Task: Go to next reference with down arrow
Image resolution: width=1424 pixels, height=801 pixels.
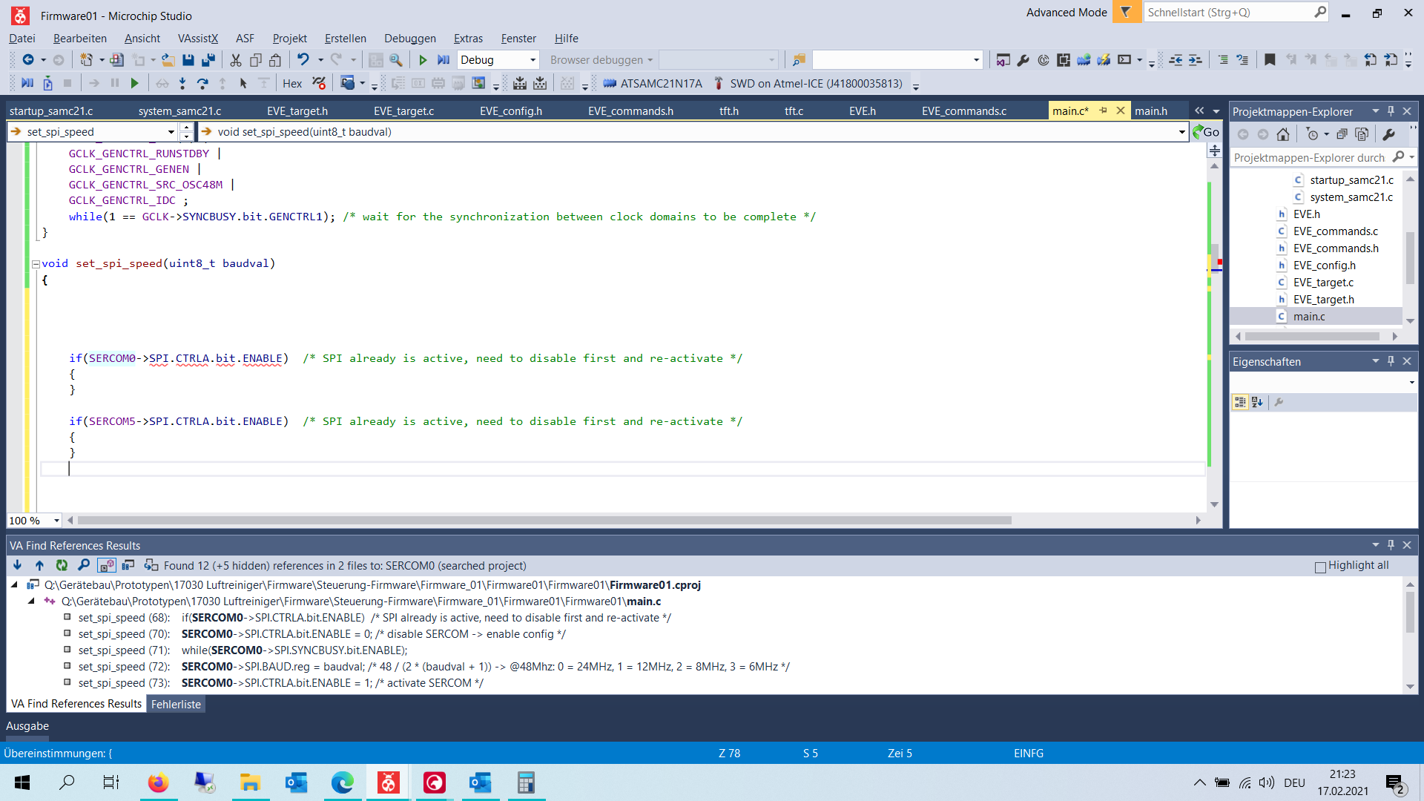Action: pyautogui.click(x=17, y=566)
